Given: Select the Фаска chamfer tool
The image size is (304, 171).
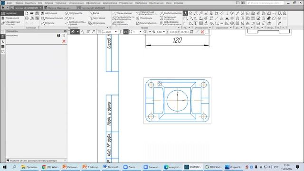Looking at the screenshot, I should click(94, 13).
